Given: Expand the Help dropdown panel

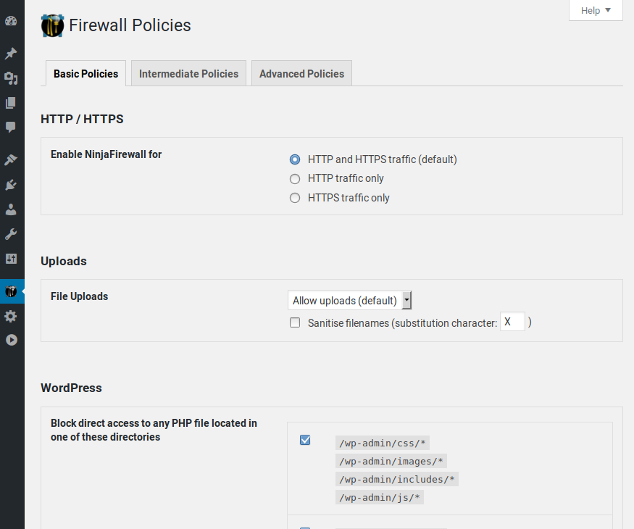Looking at the screenshot, I should point(596,10).
